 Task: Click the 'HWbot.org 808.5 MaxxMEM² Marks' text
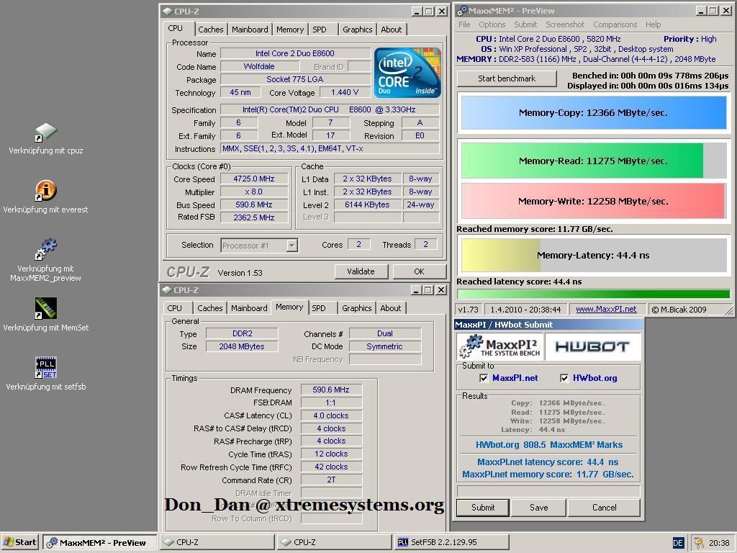(549, 445)
